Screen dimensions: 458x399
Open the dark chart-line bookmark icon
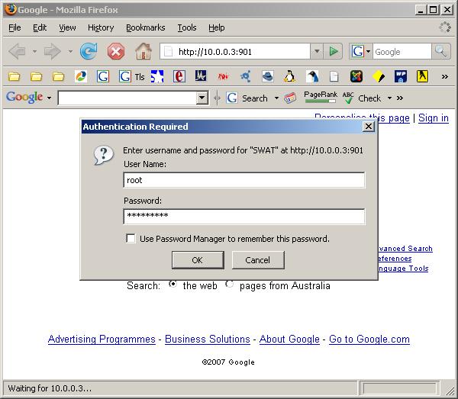[201, 76]
